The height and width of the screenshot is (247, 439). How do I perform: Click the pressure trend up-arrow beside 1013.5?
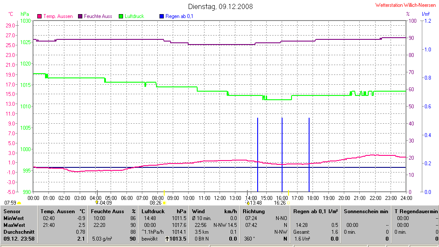tap(167, 239)
